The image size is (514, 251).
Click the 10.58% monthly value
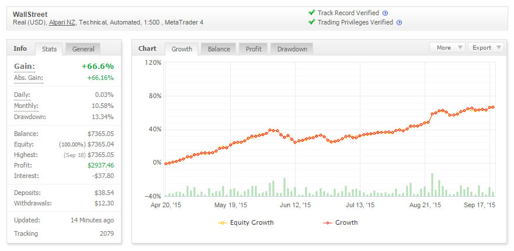click(103, 106)
